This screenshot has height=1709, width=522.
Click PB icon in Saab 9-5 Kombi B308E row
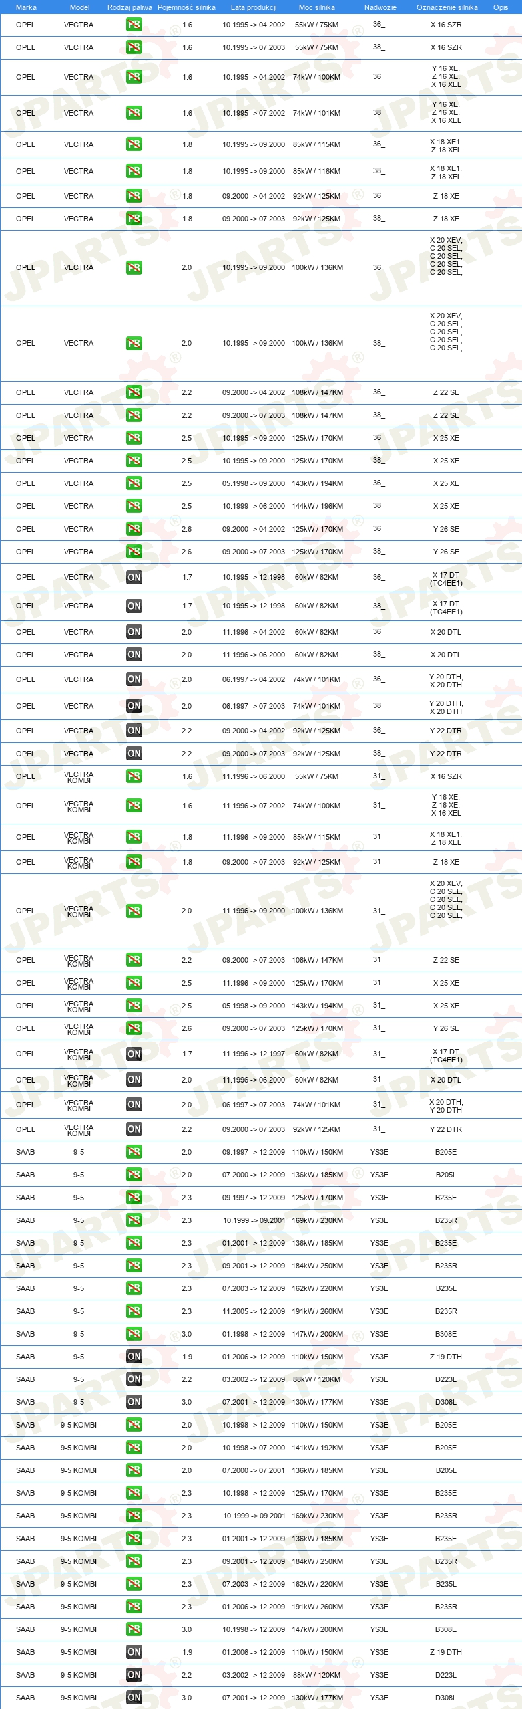[x=134, y=1629]
